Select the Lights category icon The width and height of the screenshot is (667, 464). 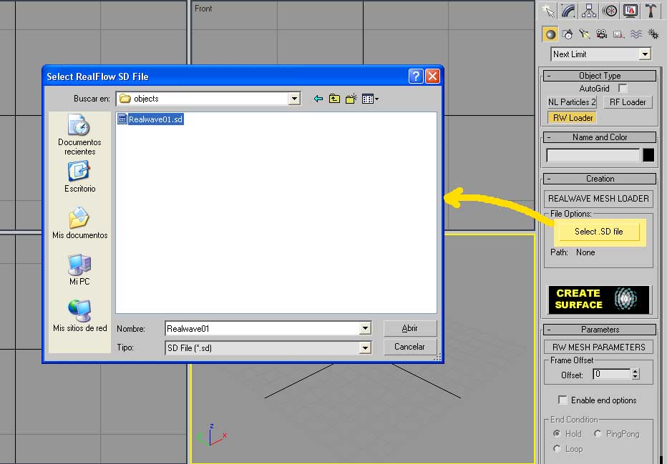[x=585, y=34]
